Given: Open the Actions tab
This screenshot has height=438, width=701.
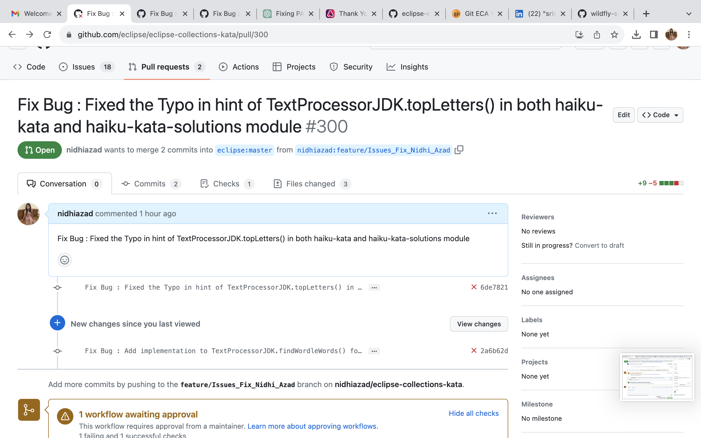Looking at the screenshot, I should (239, 67).
